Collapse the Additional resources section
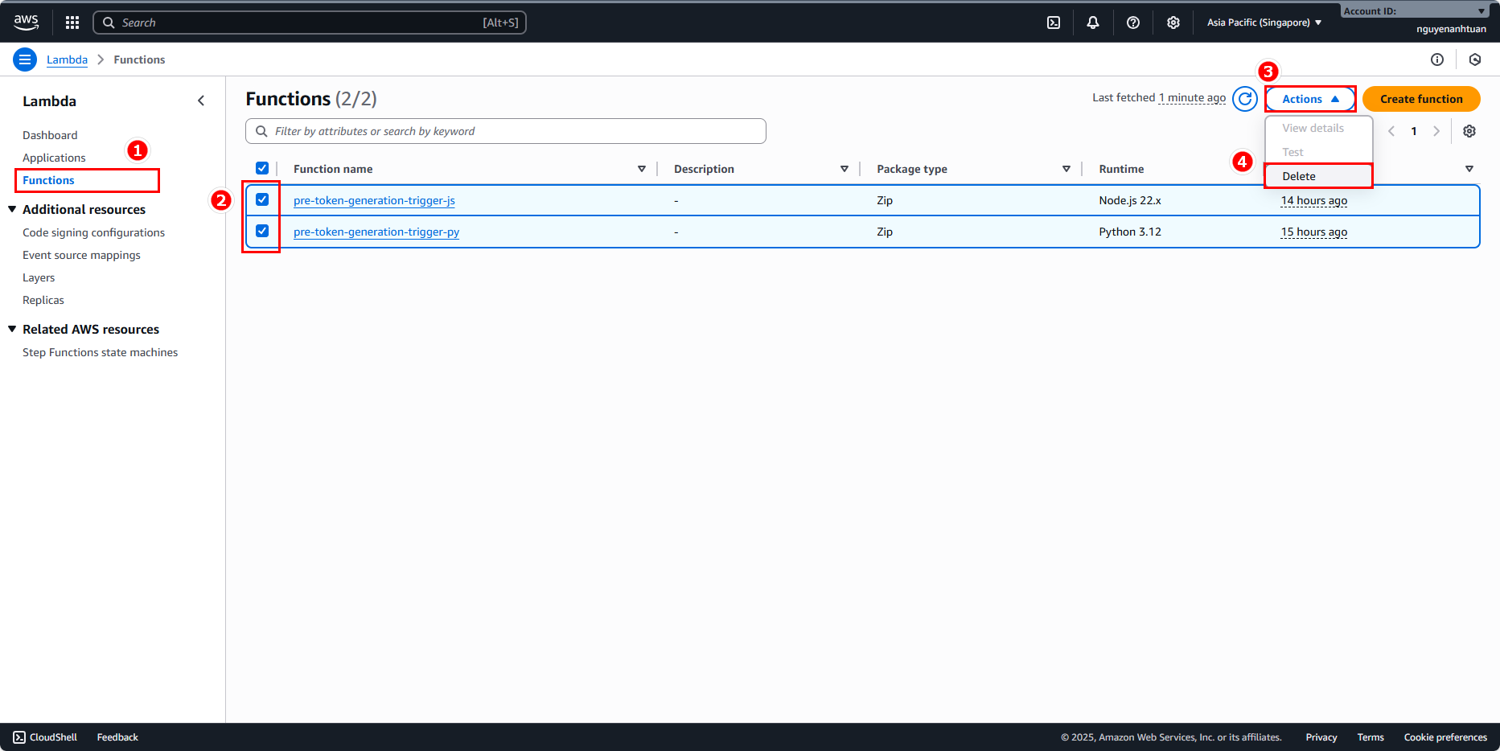The width and height of the screenshot is (1500, 751). tap(12, 209)
